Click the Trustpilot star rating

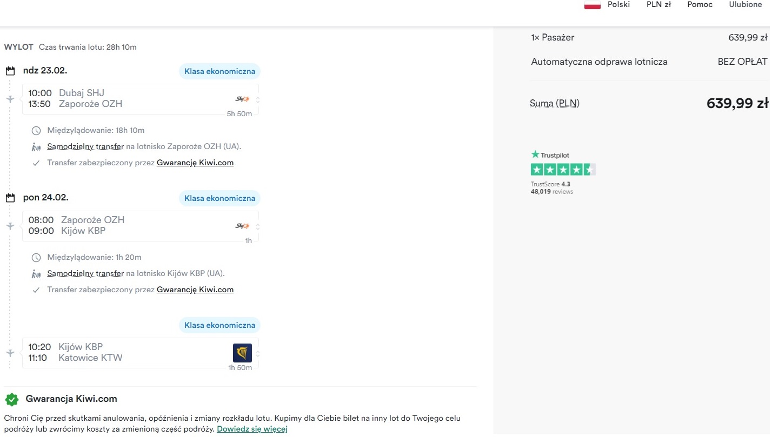click(x=563, y=170)
